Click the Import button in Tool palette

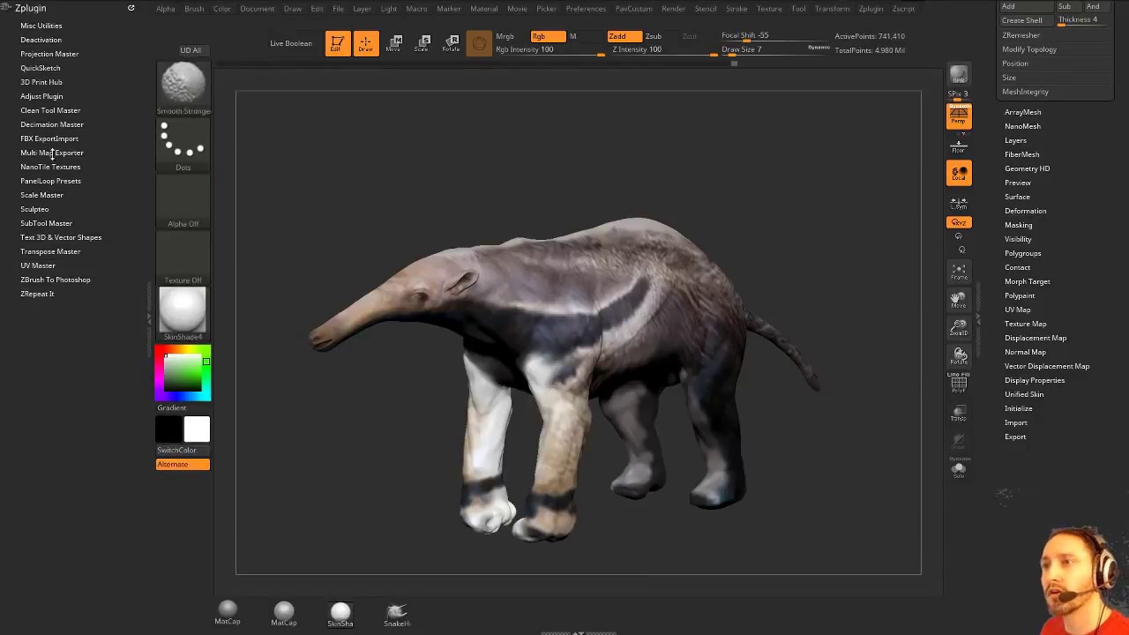click(x=1015, y=422)
